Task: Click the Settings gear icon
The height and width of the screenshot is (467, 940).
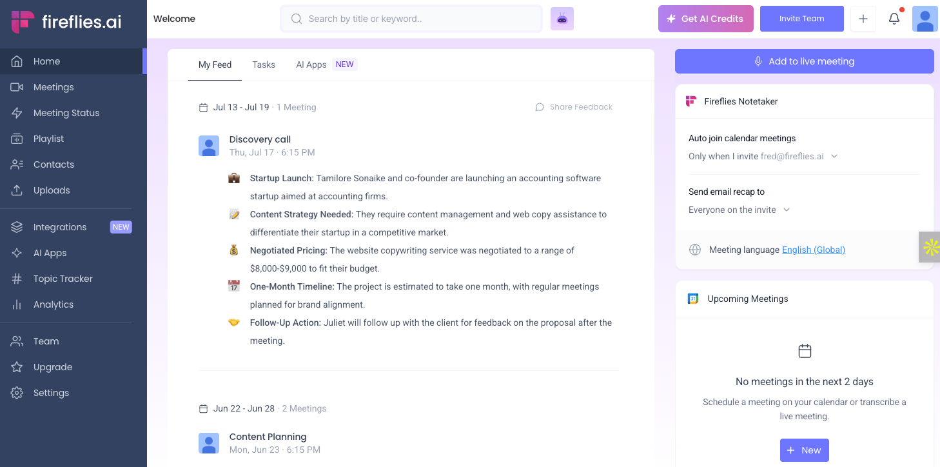Action: click(x=17, y=393)
